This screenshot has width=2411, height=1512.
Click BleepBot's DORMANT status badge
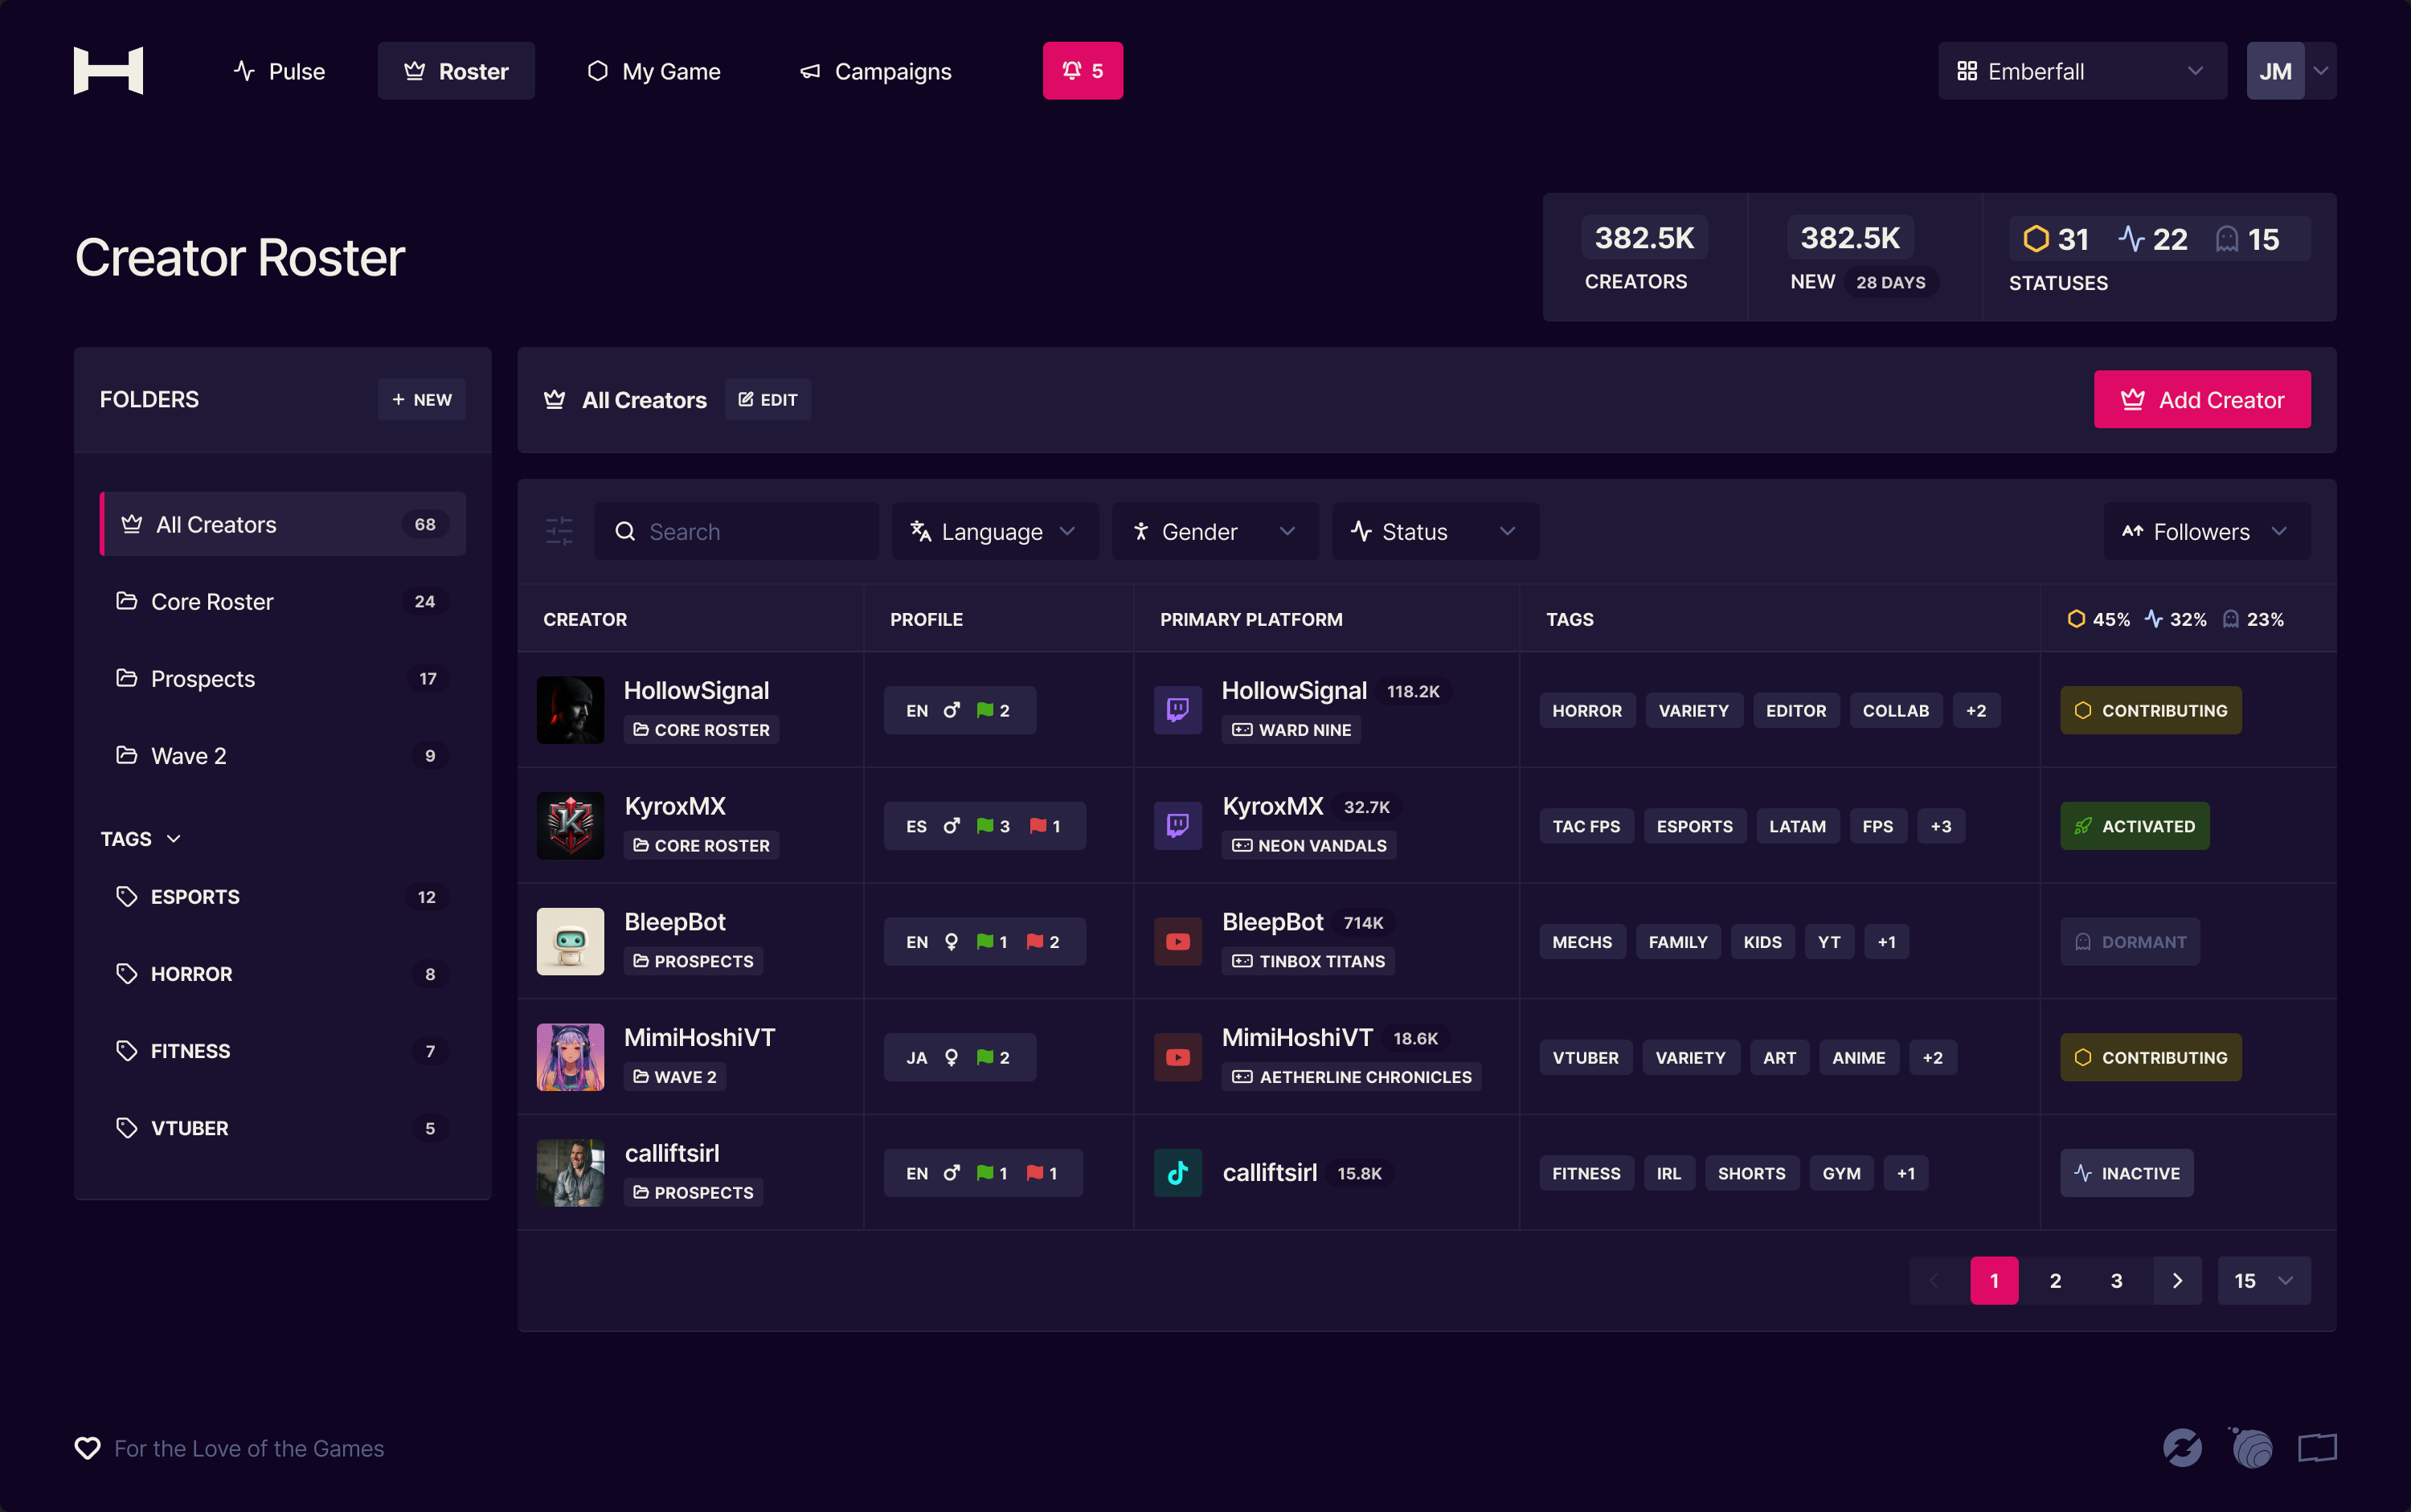click(x=2130, y=942)
